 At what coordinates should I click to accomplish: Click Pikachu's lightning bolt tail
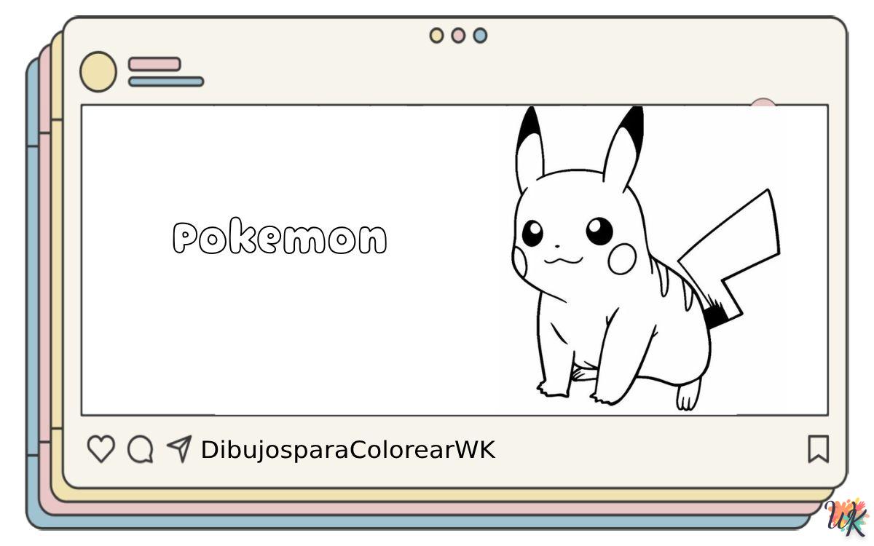736,248
